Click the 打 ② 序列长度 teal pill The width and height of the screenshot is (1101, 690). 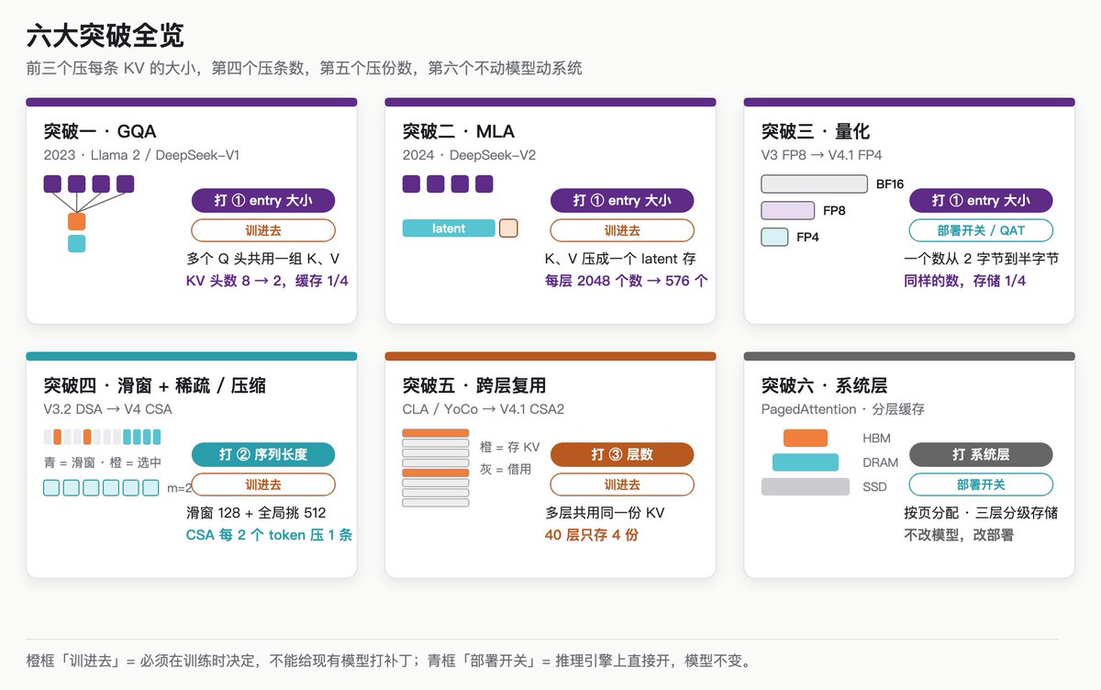263,454
